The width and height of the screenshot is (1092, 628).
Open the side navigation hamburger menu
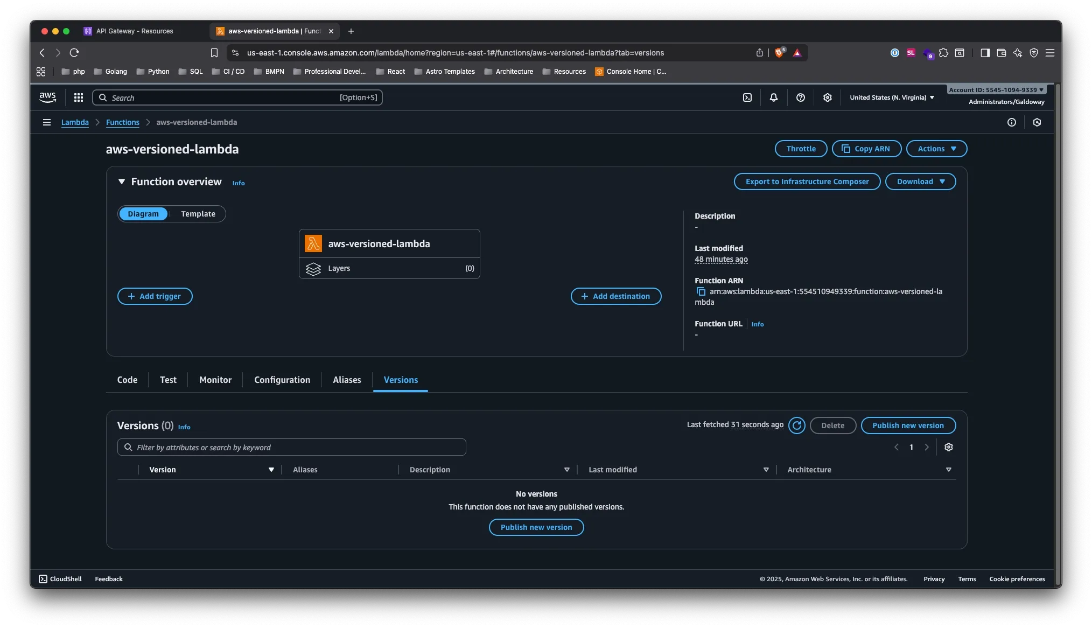tap(47, 122)
